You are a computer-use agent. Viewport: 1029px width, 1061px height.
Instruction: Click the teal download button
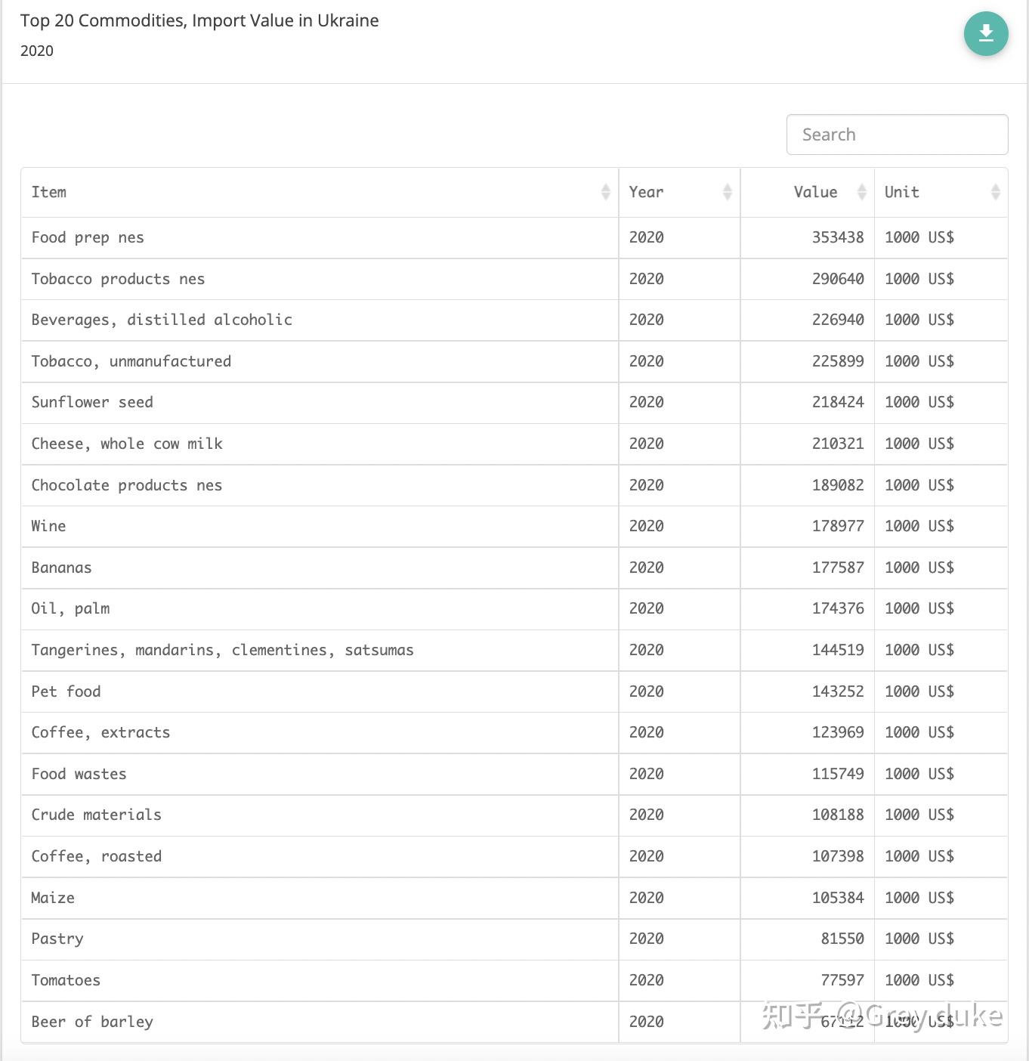point(986,34)
